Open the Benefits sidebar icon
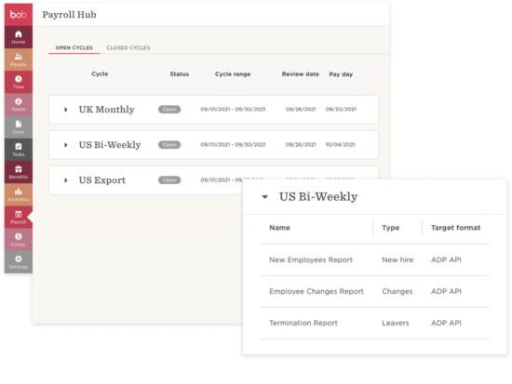The height and width of the screenshot is (384, 512). tap(19, 172)
